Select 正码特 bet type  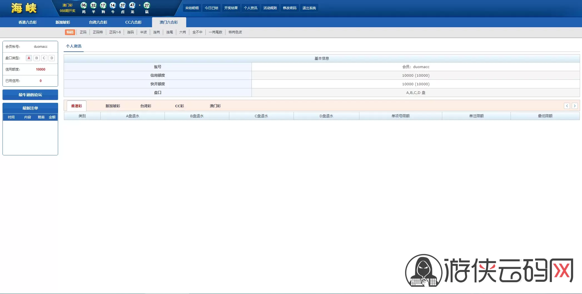click(98, 32)
